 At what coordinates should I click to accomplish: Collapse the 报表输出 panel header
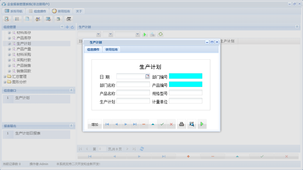[x=71, y=125]
